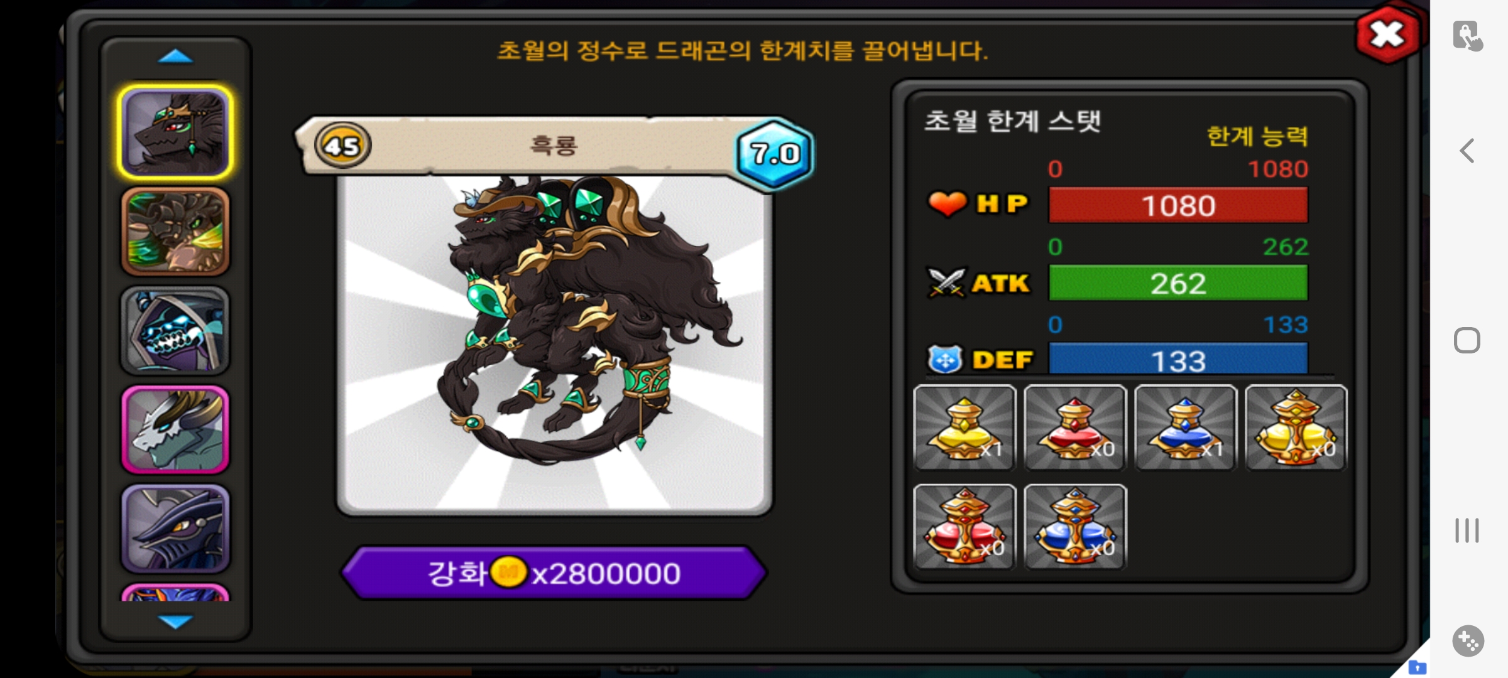This screenshot has height=678, width=1508.
Task: Select the small red essence potion x0
Action: tap(1075, 428)
